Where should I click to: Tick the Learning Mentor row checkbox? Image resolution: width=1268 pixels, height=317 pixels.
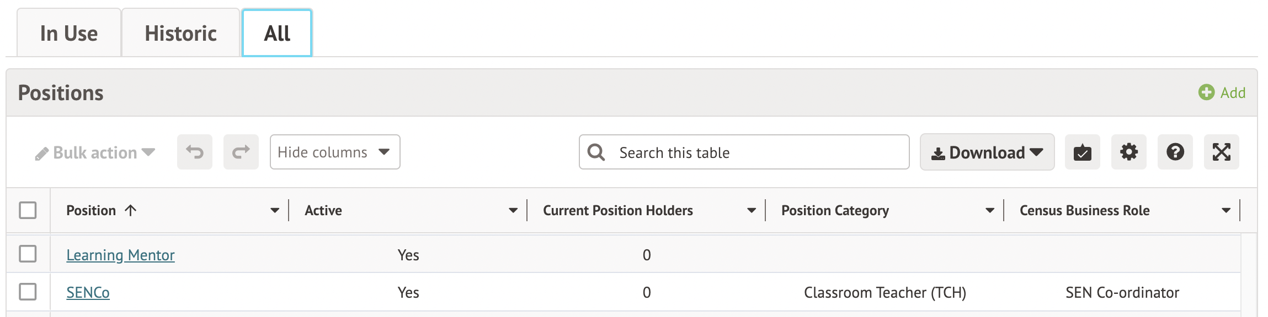pyautogui.click(x=28, y=254)
